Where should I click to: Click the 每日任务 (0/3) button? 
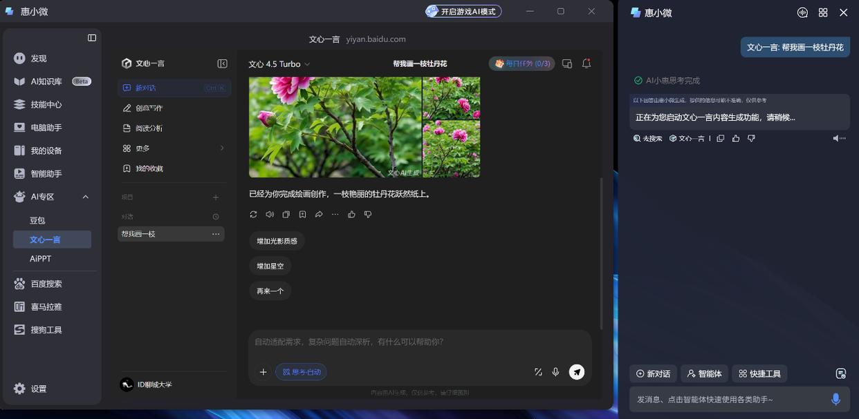tap(522, 64)
